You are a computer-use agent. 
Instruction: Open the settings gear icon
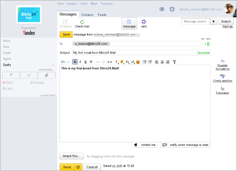point(172,9)
